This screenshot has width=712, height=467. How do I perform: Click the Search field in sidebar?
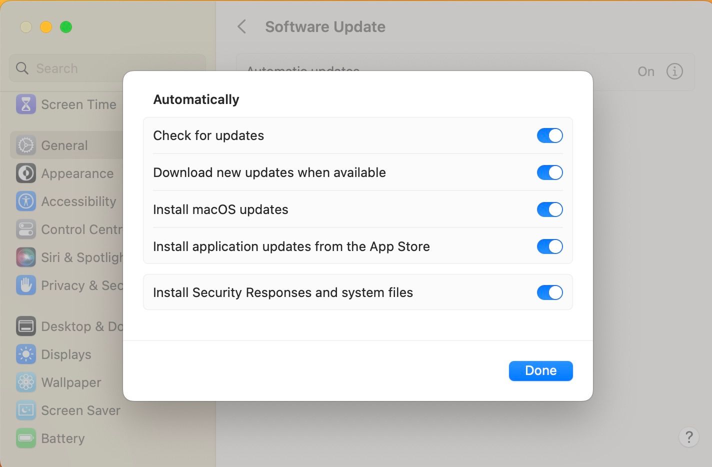(107, 68)
